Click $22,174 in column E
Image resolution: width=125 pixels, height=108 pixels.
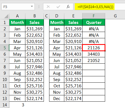pos(73,98)
